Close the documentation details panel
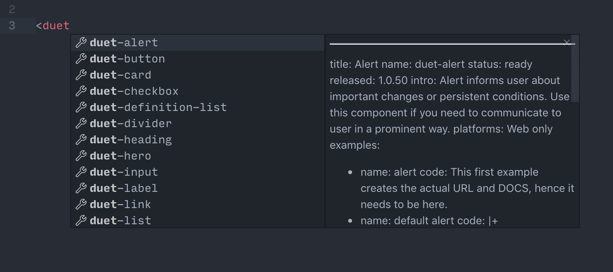Screen dimensions: 613x272 coord(567,42)
